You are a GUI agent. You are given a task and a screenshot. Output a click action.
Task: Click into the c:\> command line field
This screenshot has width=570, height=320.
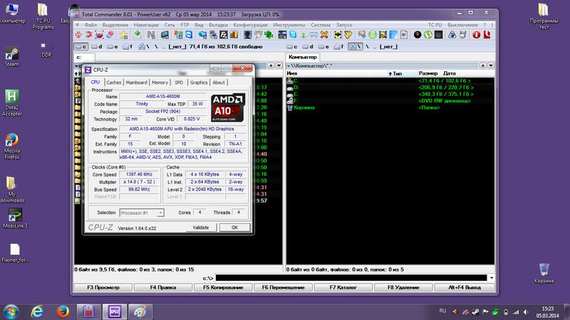coord(351,278)
